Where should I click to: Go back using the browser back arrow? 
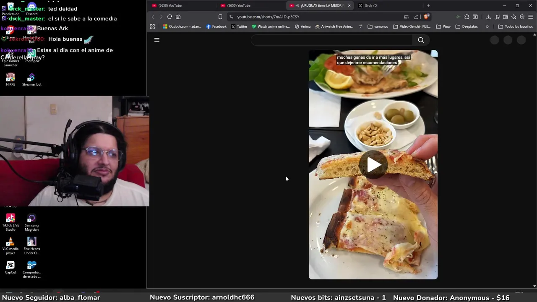[153, 17]
